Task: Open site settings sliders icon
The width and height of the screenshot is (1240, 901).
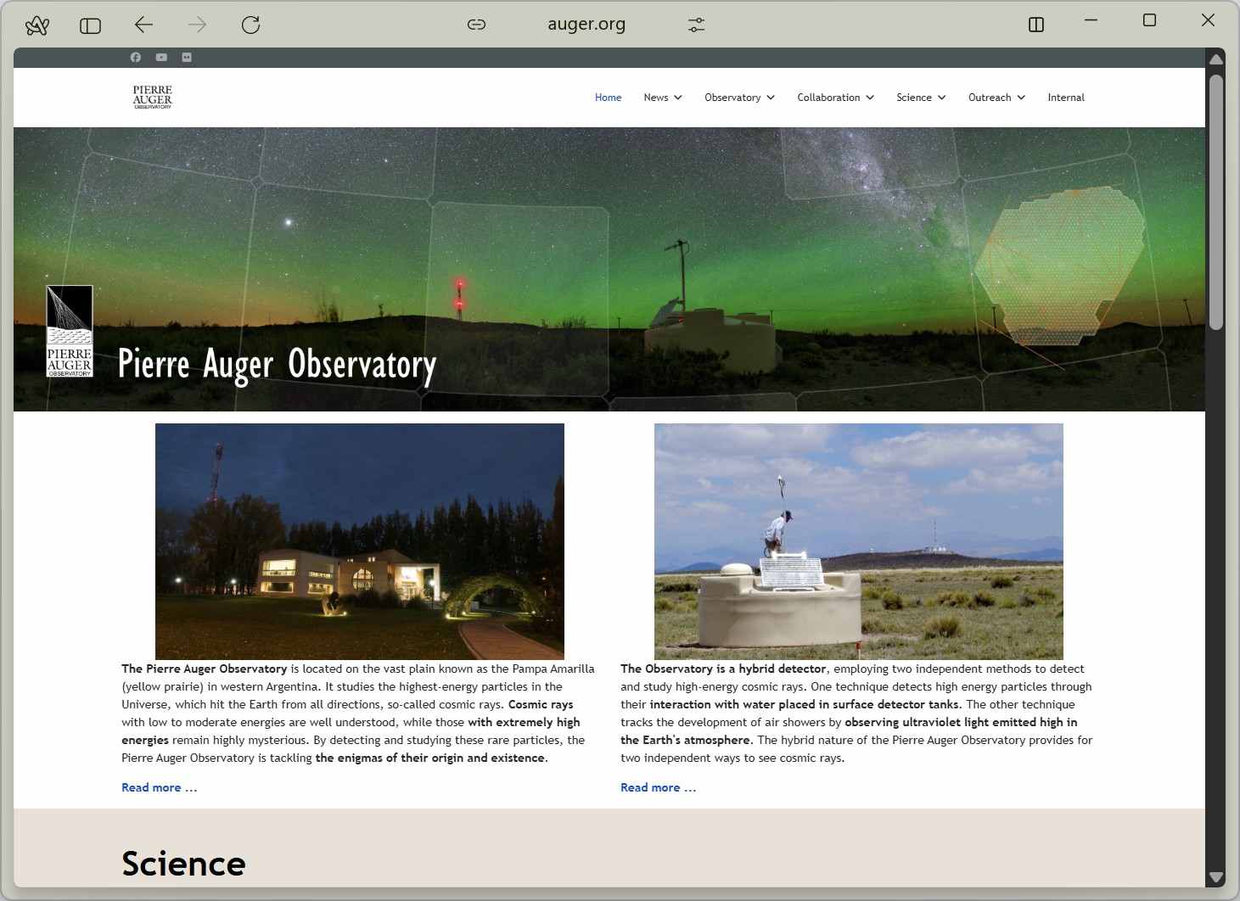Action: point(696,25)
